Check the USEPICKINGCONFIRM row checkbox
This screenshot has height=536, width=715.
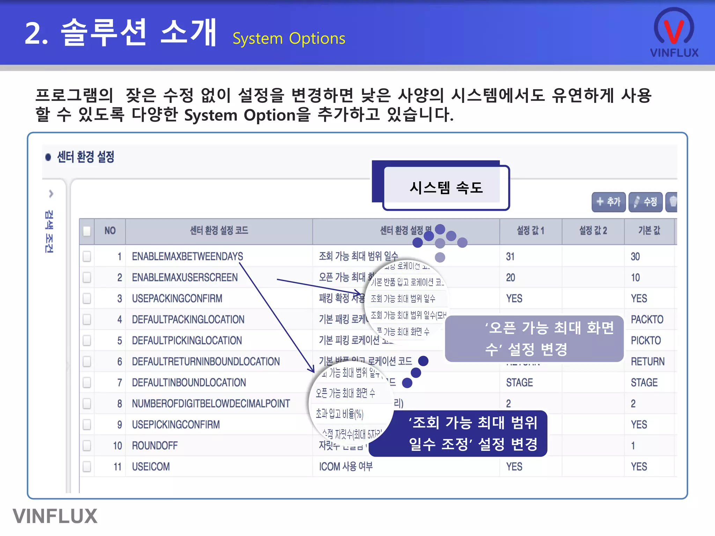[x=87, y=424]
